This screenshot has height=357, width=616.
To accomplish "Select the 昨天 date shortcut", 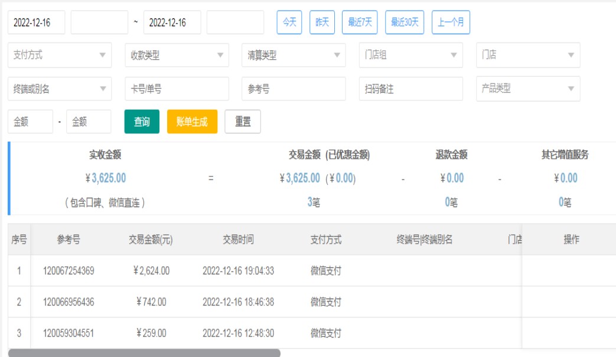I will click(x=322, y=22).
